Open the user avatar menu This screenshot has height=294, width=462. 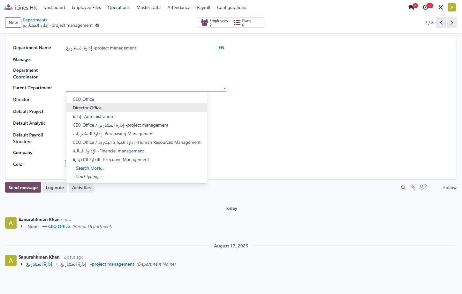[451, 7]
